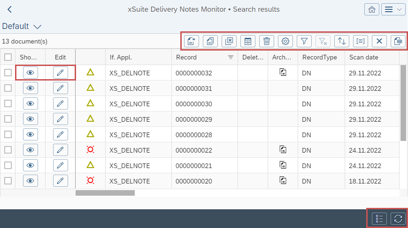Click red error status icon for record 0000000020

[x=90, y=180]
